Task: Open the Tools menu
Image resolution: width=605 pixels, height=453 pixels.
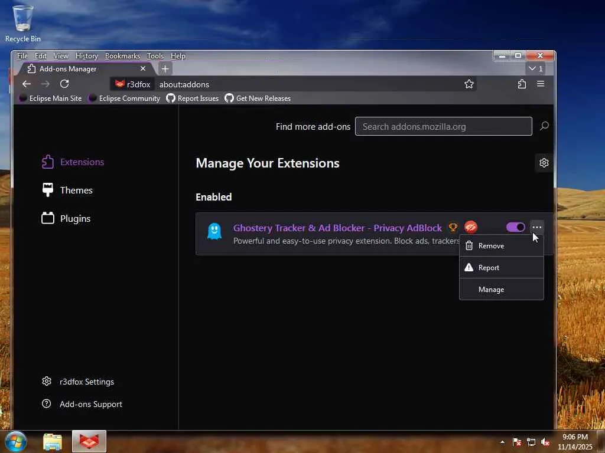Action: point(155,56)
